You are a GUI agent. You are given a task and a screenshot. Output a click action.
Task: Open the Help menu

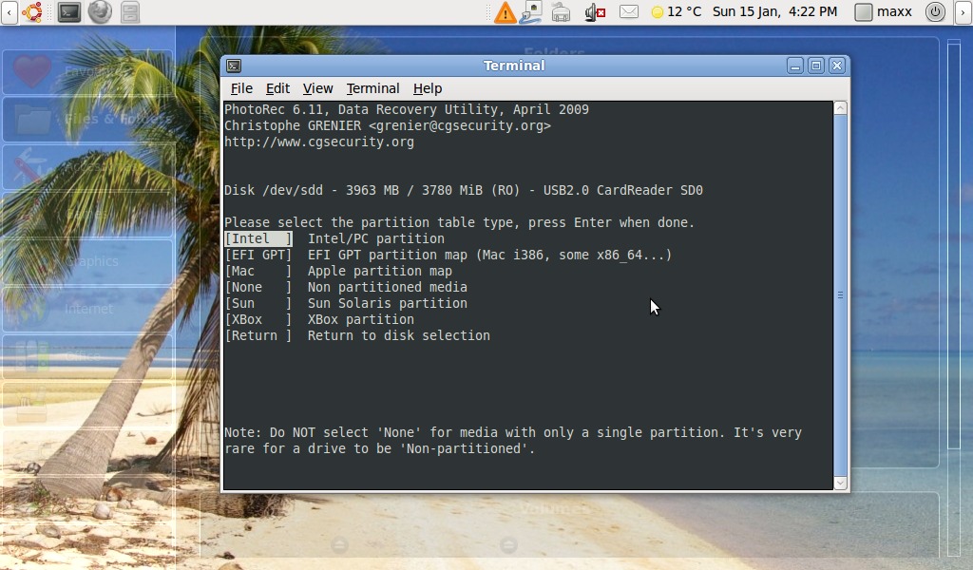click(428, 88)
